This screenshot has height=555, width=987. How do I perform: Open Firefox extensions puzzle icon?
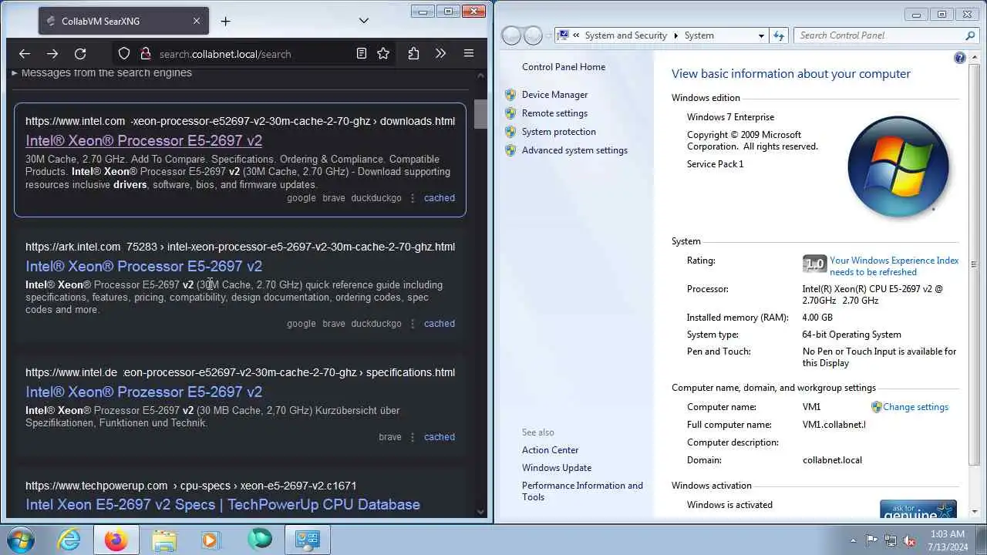coord(413,54)
